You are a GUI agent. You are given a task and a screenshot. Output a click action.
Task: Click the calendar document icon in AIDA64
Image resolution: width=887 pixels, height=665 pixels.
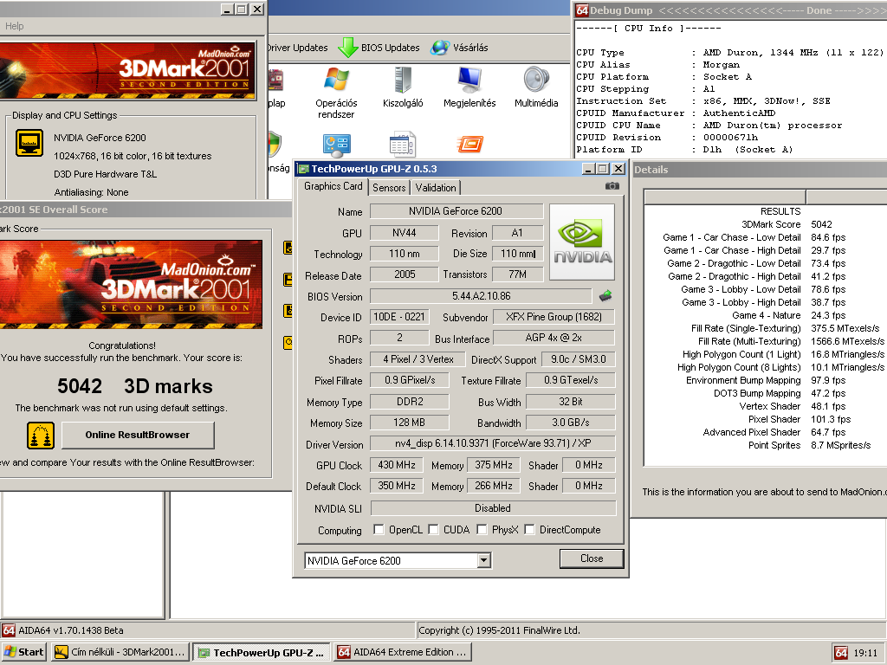coord(403,145)
